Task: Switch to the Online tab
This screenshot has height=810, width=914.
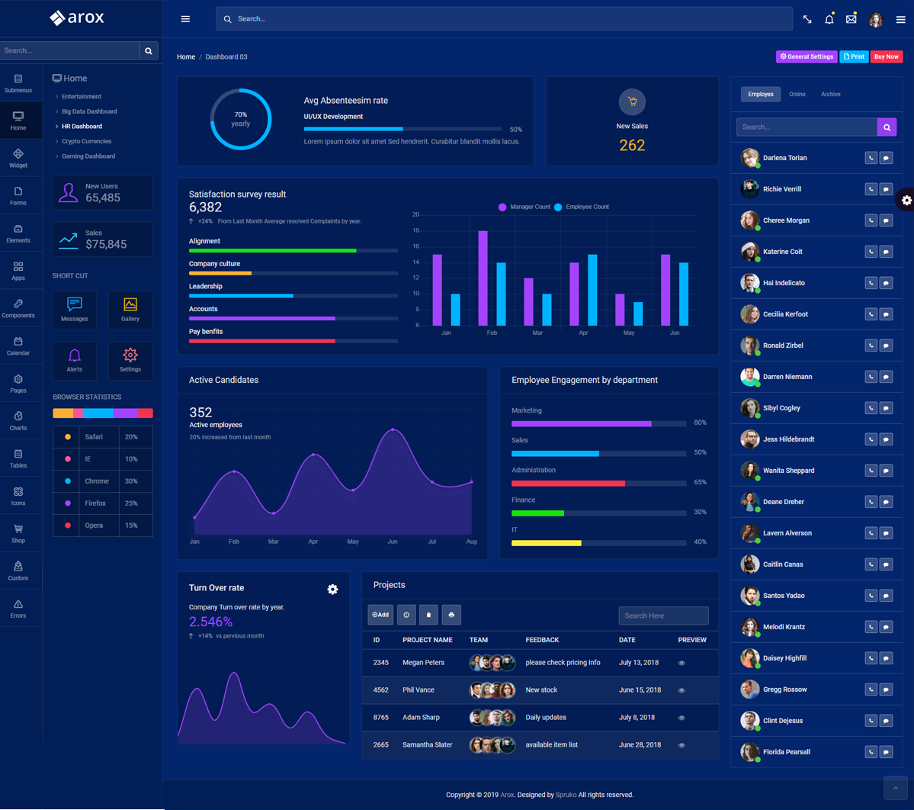Action: [797, 95]
